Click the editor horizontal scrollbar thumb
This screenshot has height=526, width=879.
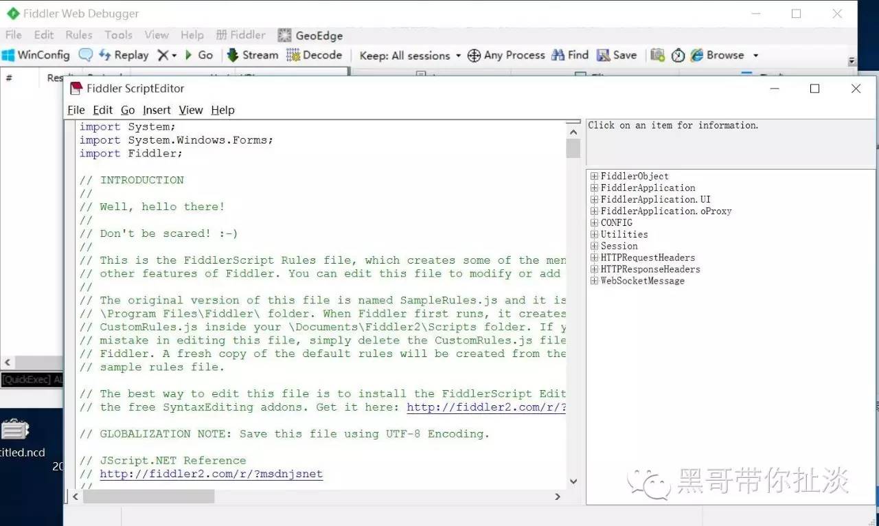(x=149, y=496)
